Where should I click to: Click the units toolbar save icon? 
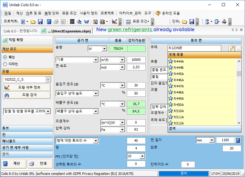click(x=192, y=22)
